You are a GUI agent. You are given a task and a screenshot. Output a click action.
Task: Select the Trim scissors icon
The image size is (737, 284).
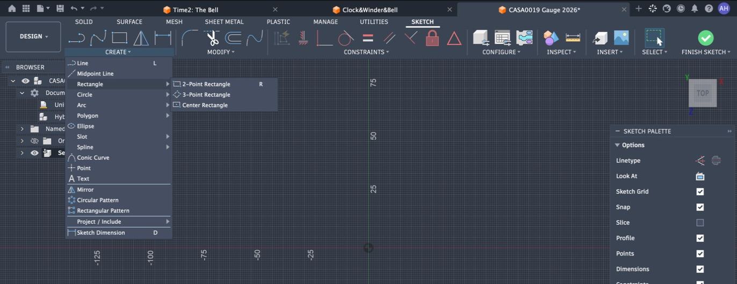tap(212, 38)
